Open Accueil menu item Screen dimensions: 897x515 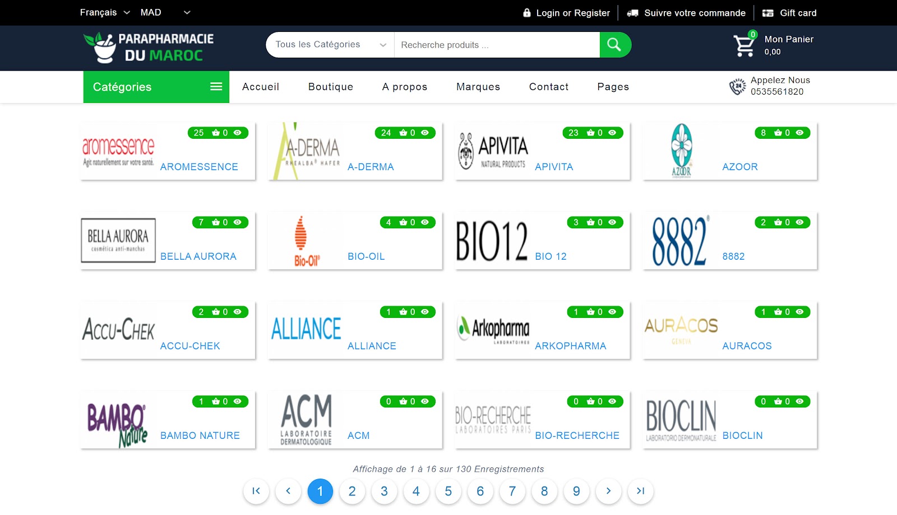(261, 87)
